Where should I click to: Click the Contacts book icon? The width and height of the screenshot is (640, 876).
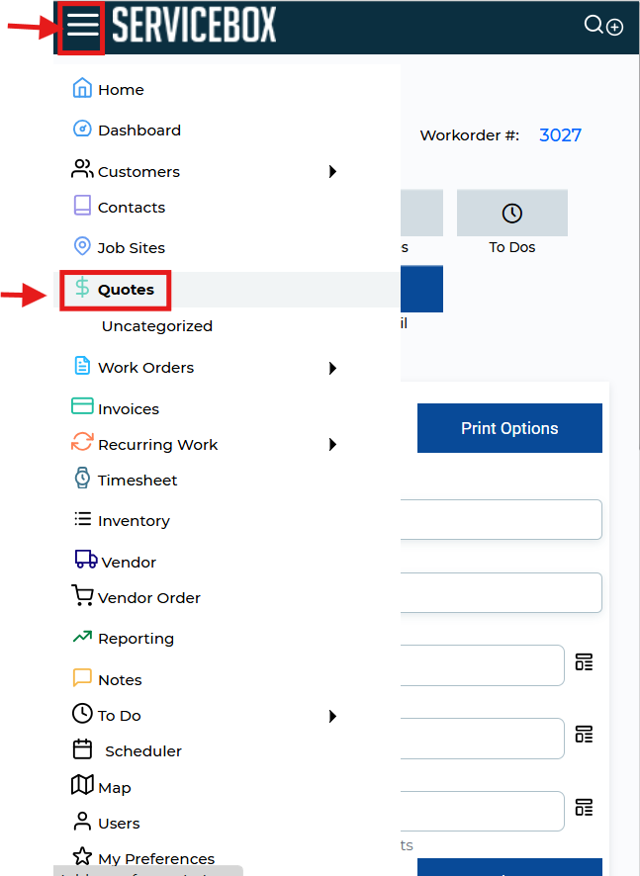tap(82, 206)
